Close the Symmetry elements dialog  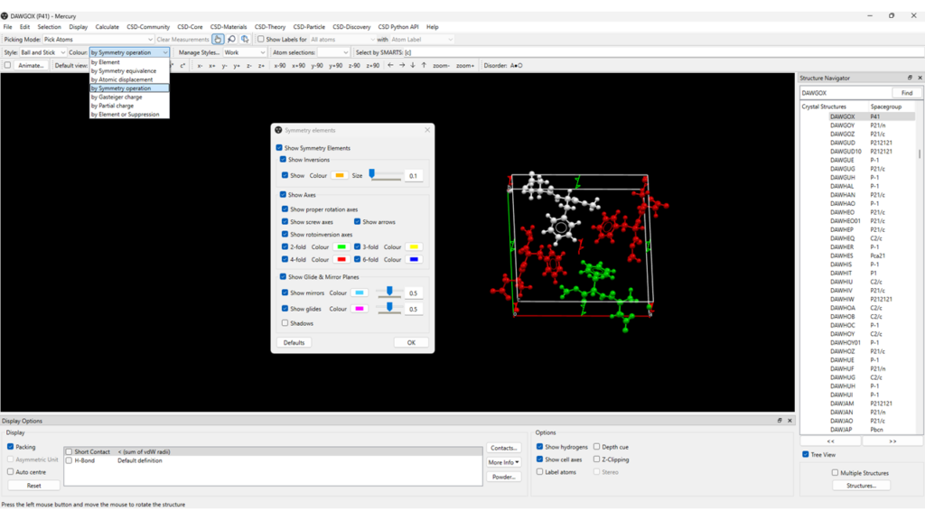point(427,130)
